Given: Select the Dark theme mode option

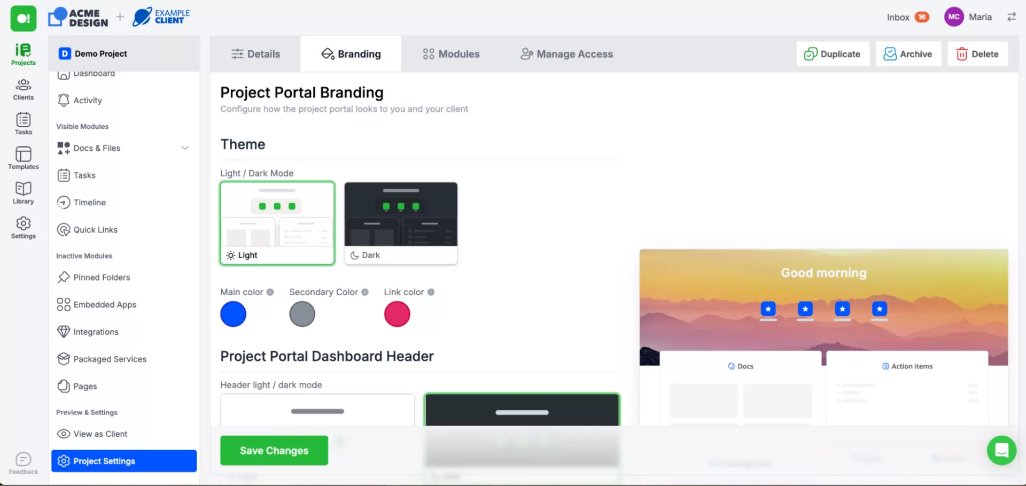Looking at the screenshot, I should (x=401, y=223).
